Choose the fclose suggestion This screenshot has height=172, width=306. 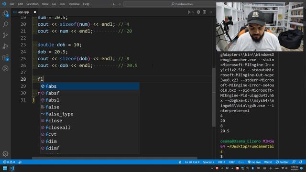90,121
